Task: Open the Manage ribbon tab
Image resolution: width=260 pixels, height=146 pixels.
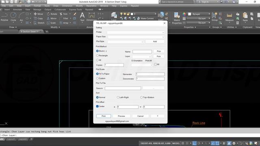Action: point(37,10)
